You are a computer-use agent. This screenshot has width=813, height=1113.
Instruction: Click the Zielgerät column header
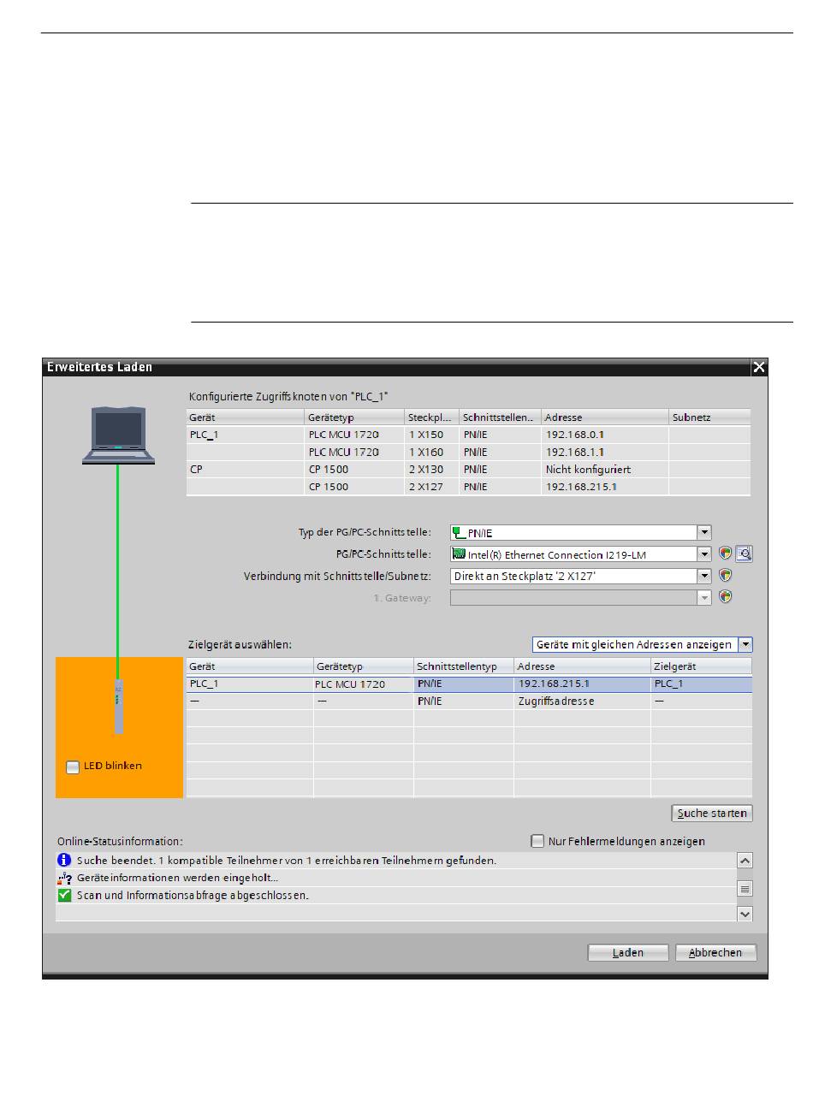[x=701, y=666]
